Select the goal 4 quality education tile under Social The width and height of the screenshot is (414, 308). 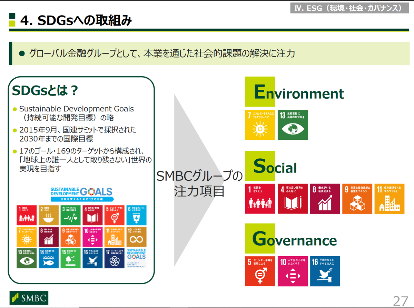tap(292, 199)
